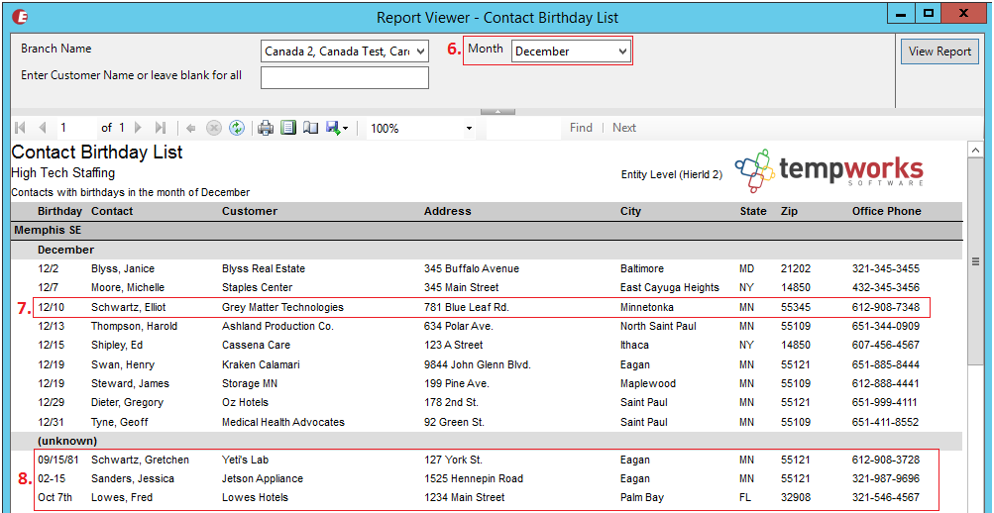Click birthday value 09/15/81
Viewport: 994px width, 513px height.
click(59, 460)
